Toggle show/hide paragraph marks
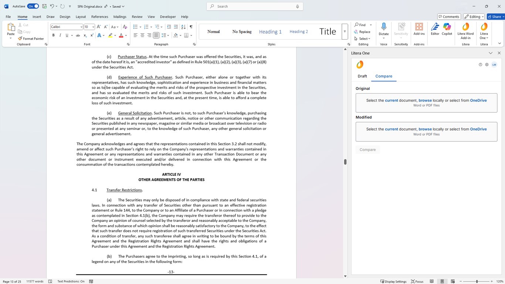This screenshot has width=505, height=284. click(x=191, y=27)
